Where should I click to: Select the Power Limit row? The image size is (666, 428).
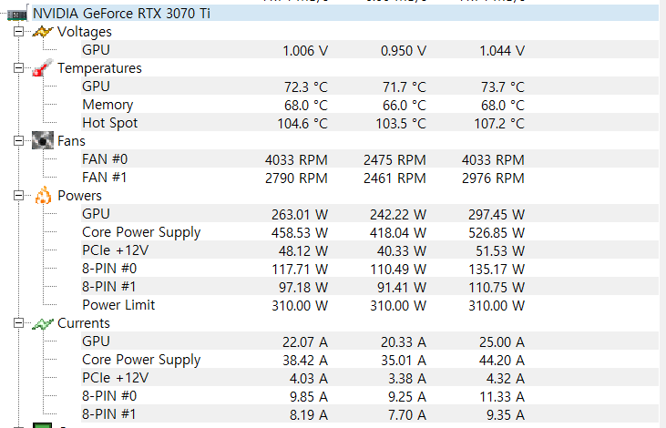(370, 305)
